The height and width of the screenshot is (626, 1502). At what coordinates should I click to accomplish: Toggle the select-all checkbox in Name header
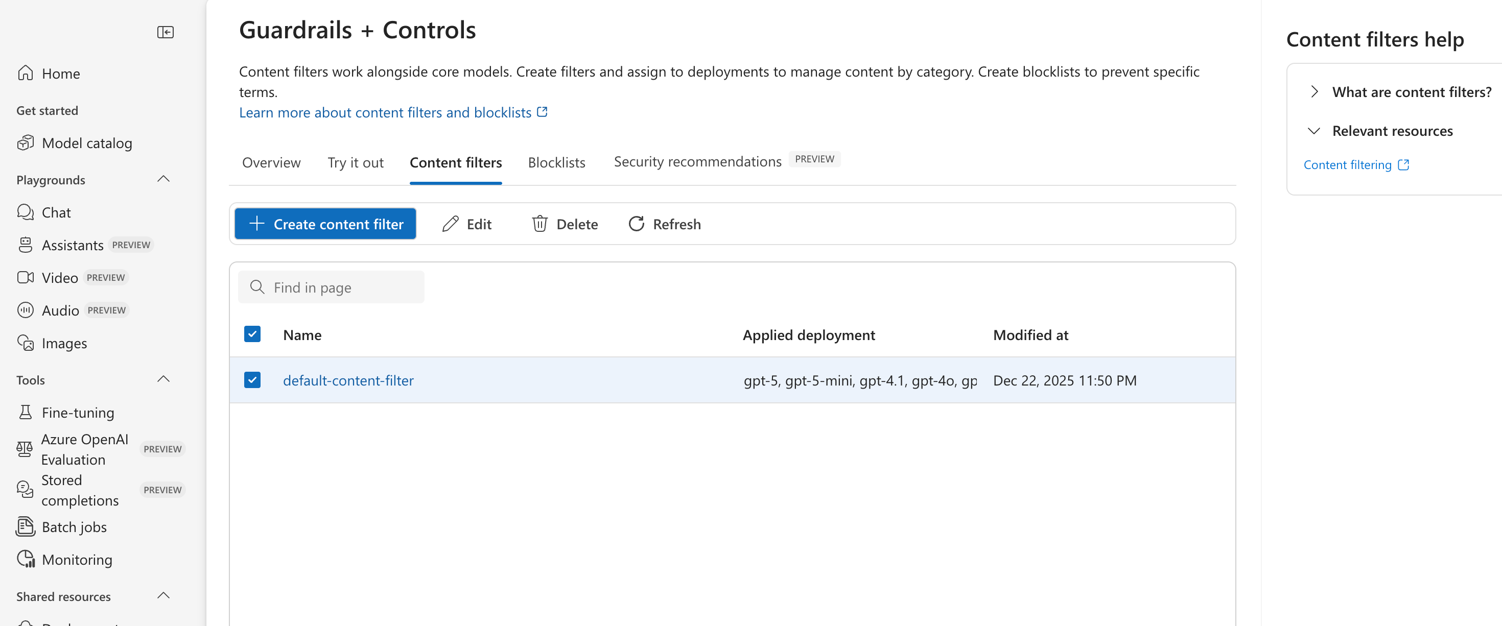point(252,334)
